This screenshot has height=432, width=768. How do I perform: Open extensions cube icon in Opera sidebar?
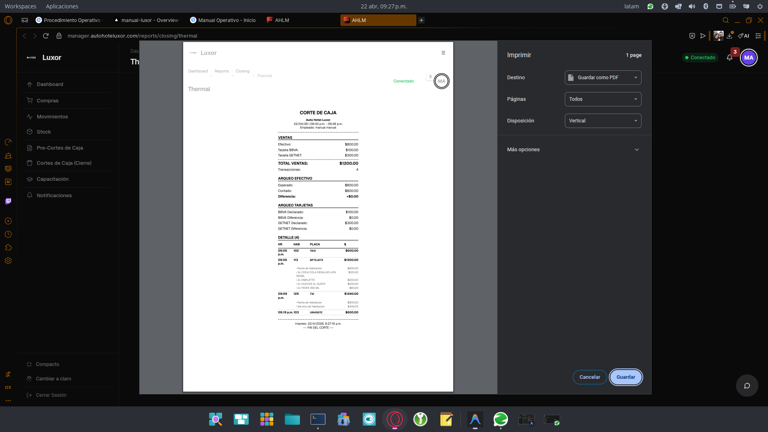pos(8,248)
